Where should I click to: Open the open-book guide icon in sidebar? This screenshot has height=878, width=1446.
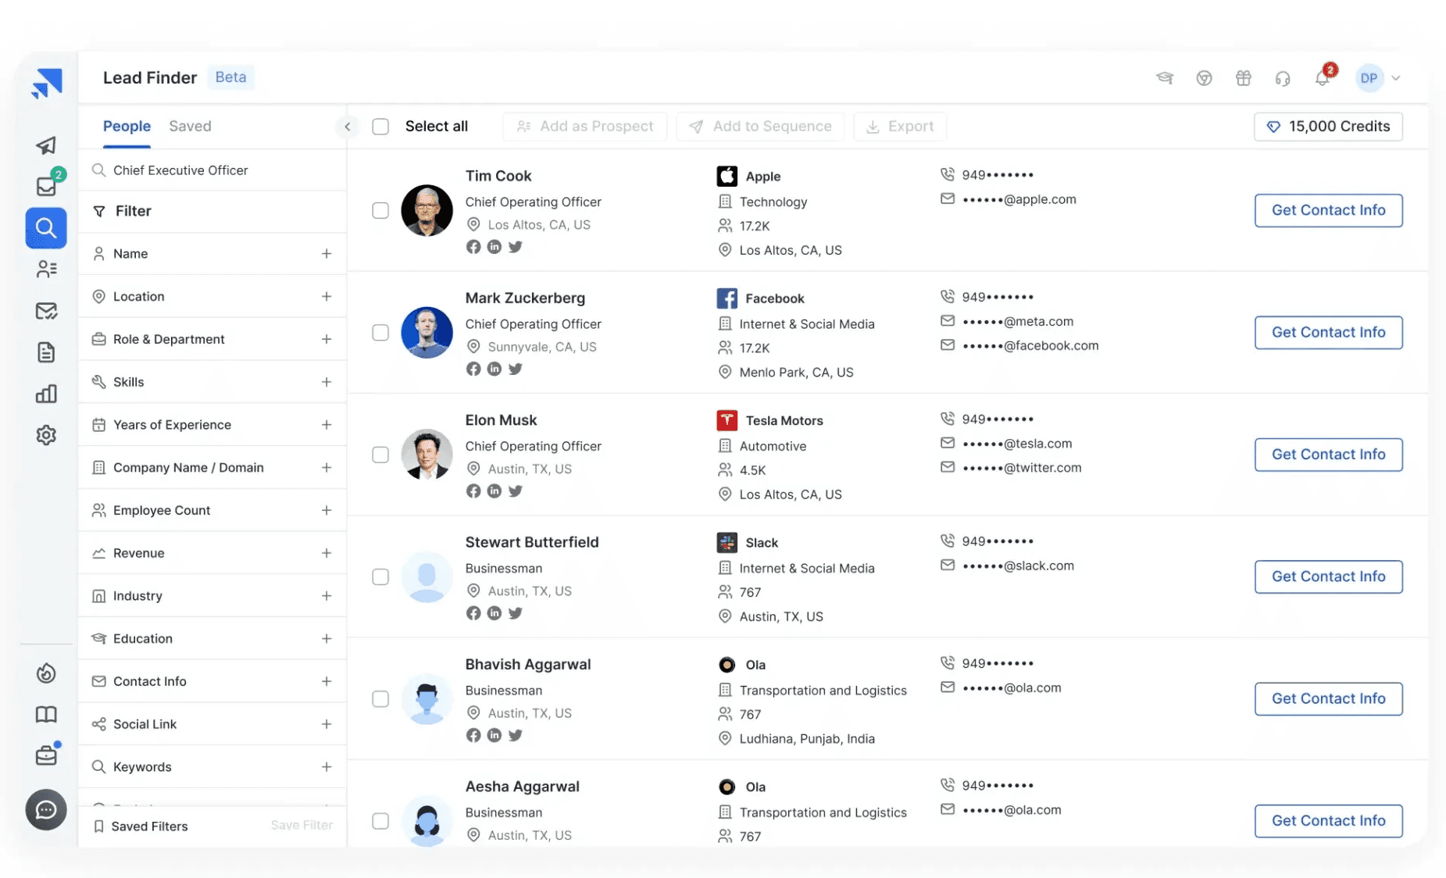(46, 714)
